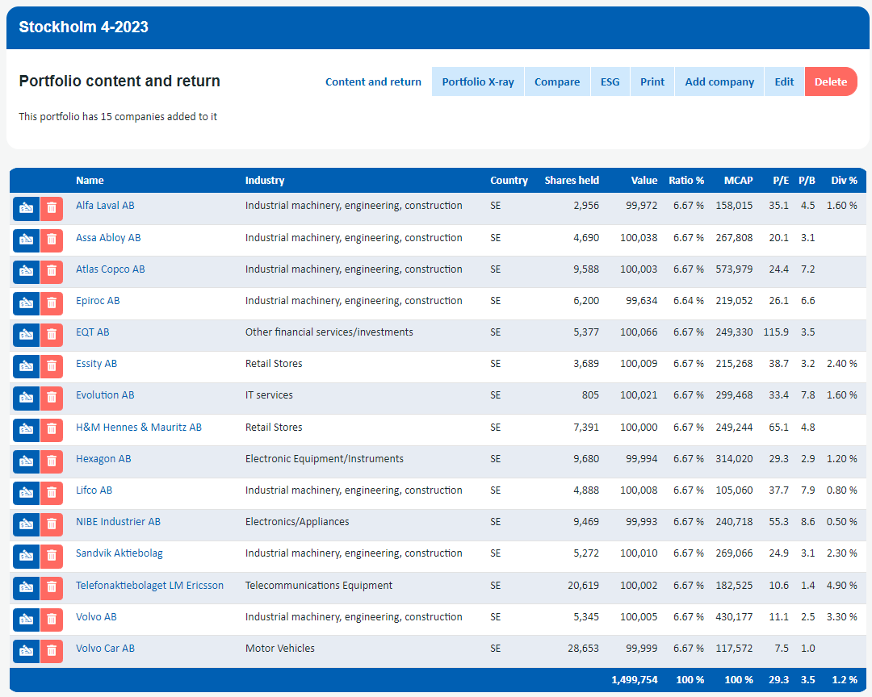Visit the Evolution AB link
Viewport: 872px width, 697px height.
(105, 395)
